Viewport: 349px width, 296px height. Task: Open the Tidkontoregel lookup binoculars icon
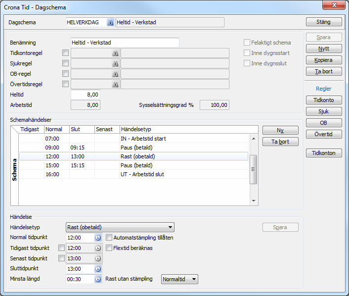coord(115,53)
